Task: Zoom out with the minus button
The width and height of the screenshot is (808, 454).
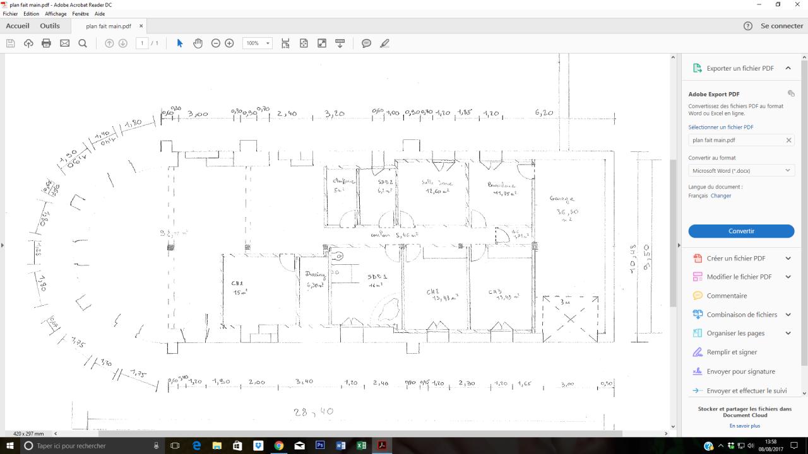Action: click(x=216, y=43)
